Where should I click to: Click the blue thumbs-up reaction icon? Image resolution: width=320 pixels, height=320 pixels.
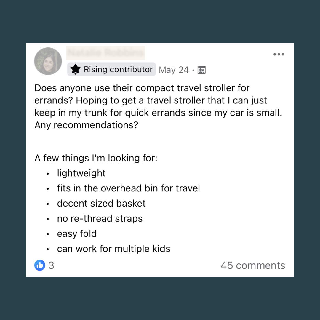coord(40,265)
